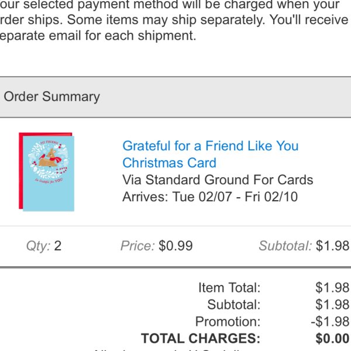Image resolution: width=351 pixels, height=351 pixels.
Task: Click the Item Total label
Action: pyautogui.click(x=229, y=287)
